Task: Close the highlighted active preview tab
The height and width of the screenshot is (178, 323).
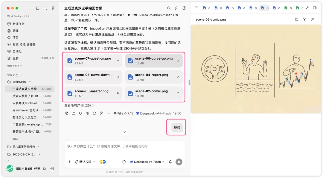Action: point(268,8)
